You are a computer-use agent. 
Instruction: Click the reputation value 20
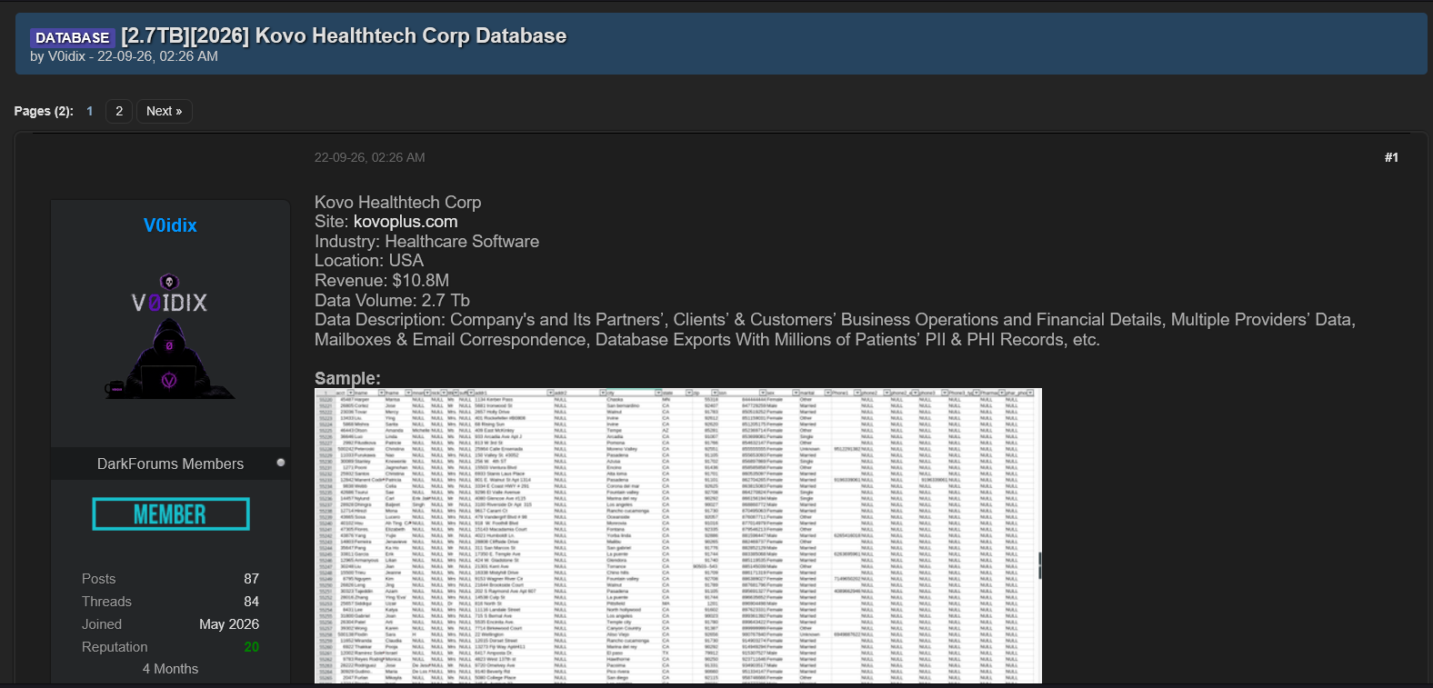pos(252,647)
